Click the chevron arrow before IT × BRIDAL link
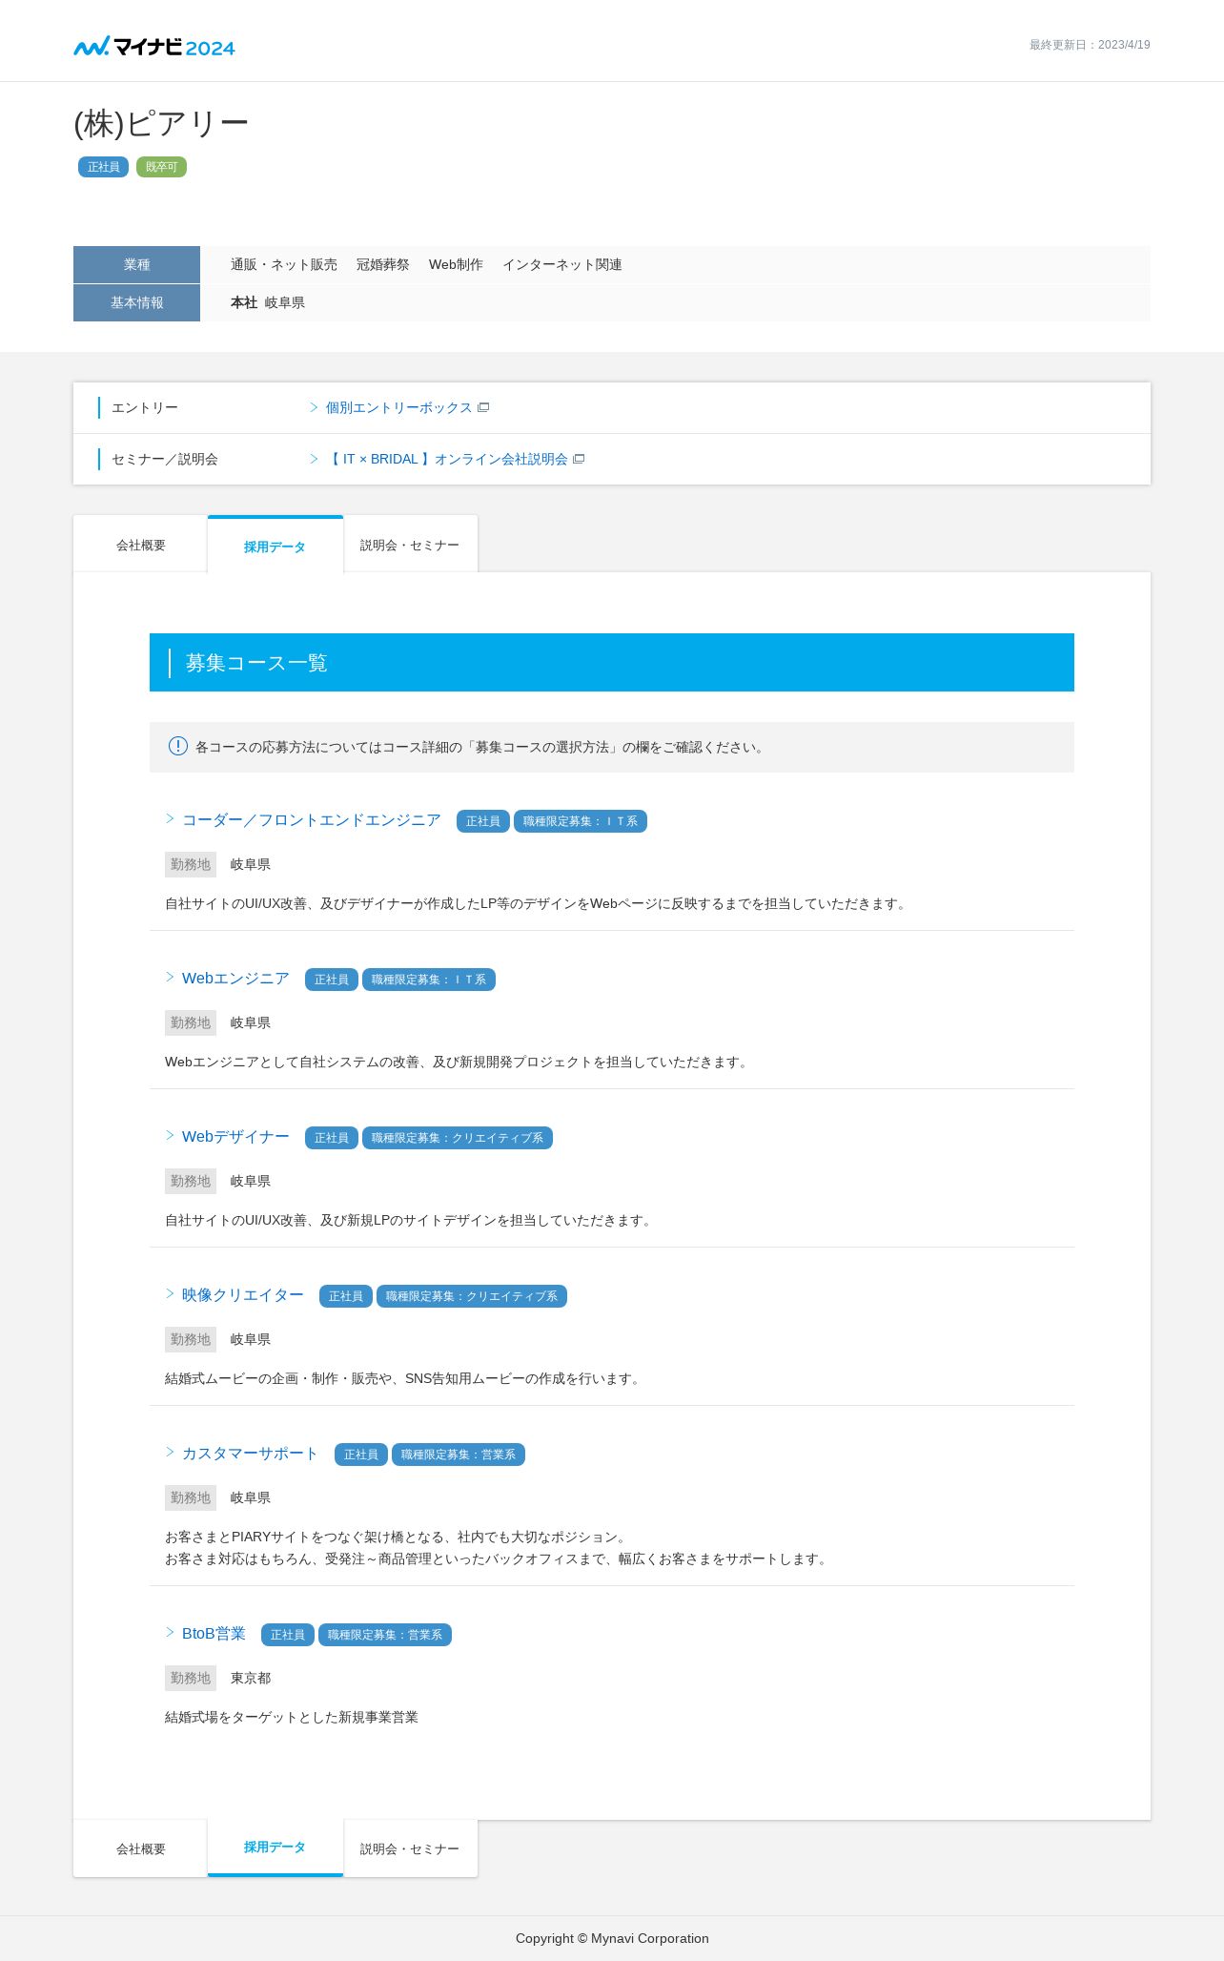The height and width of the screenshot is (1961, 1224). 314,459
